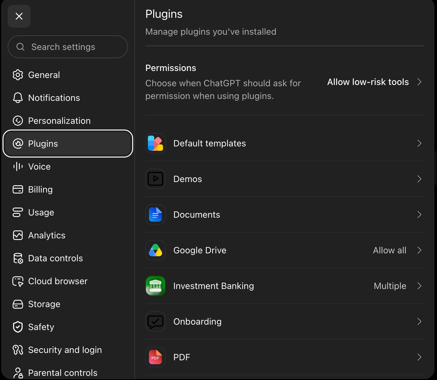
Task: Click the Documents blue file icon
Action: pos(155,215)
